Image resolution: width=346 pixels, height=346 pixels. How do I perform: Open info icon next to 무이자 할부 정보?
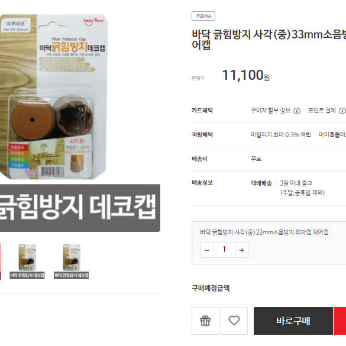point(297,111)
